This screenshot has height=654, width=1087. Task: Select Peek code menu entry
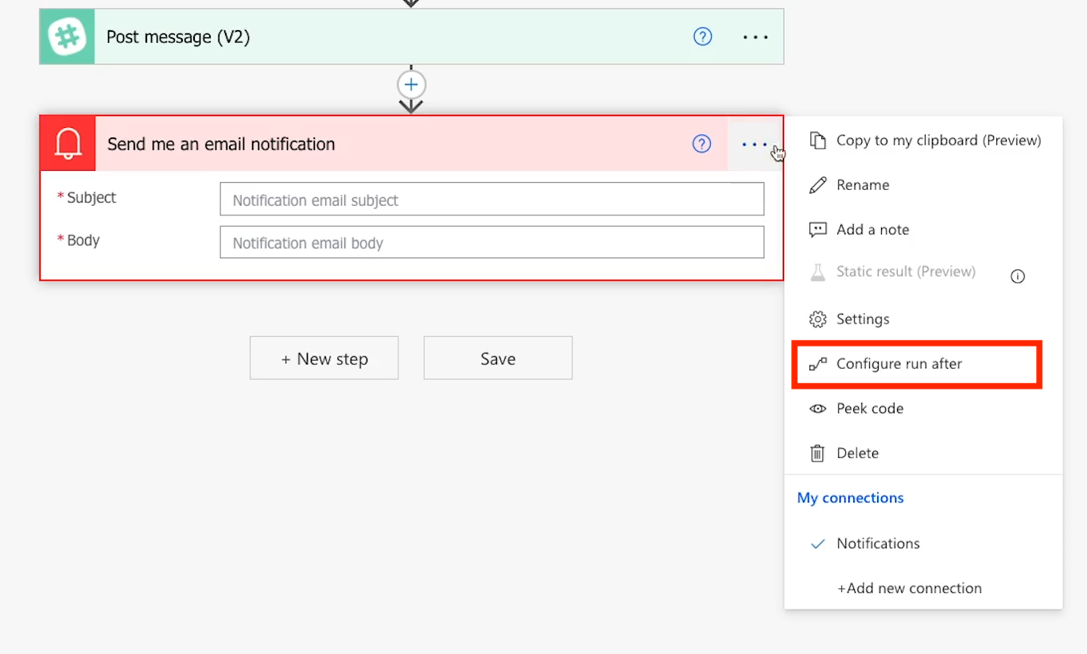923,408
